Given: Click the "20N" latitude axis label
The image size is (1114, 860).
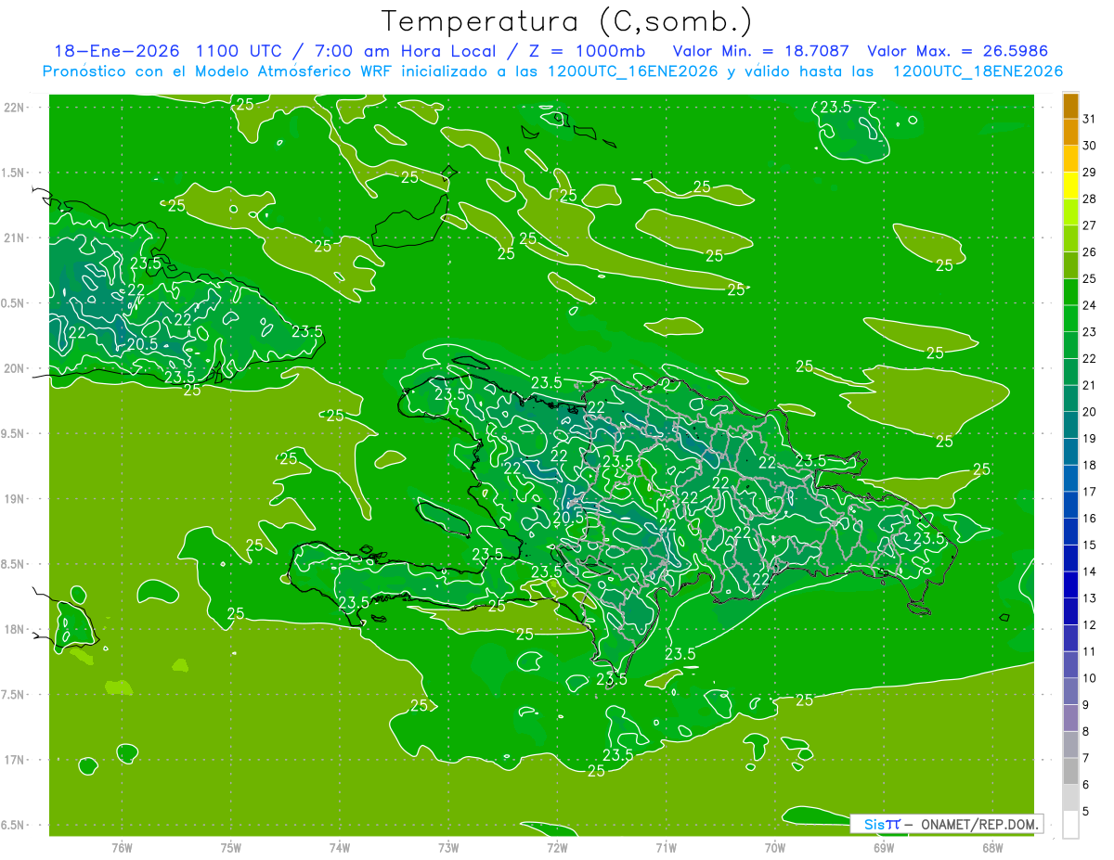Looking at the screenshot, I should (x=15, y=368).
